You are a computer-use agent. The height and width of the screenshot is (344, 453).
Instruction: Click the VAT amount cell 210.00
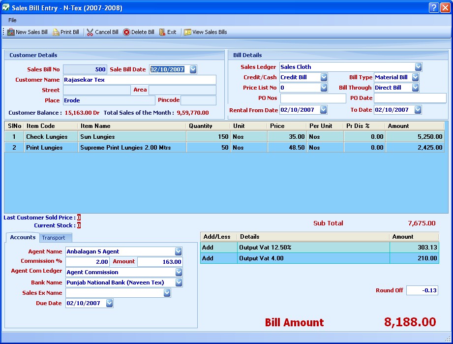point(414,258)
